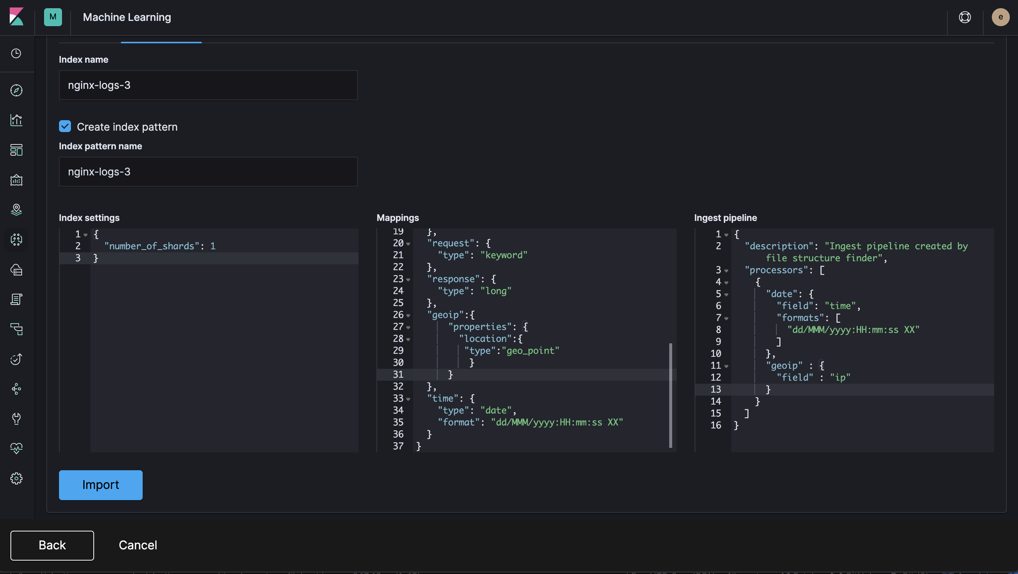
Task: Open Management gear icon in sidebar
Action: pos(16,478)
